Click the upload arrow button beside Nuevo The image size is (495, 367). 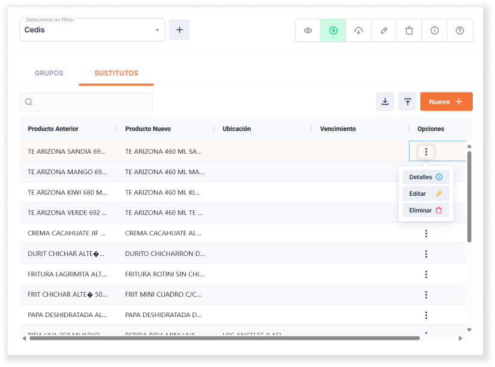click(x=408, y=102)
